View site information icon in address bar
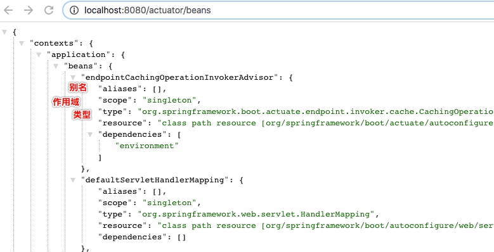Screen dimensions: 494x252 point(74,10)
